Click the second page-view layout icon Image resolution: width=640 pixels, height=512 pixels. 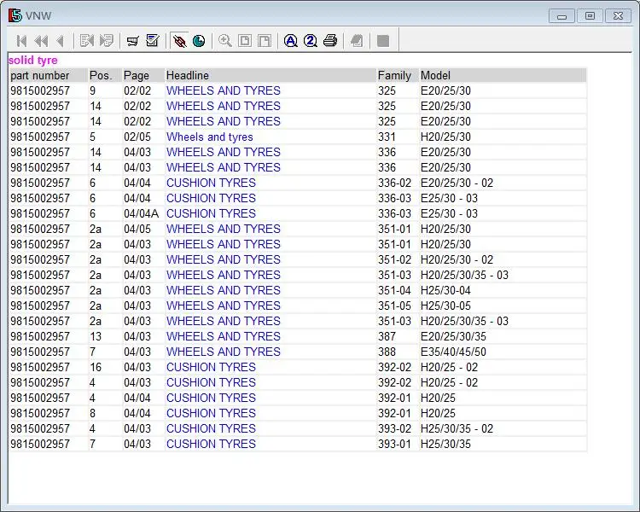(x=265, y=41)
